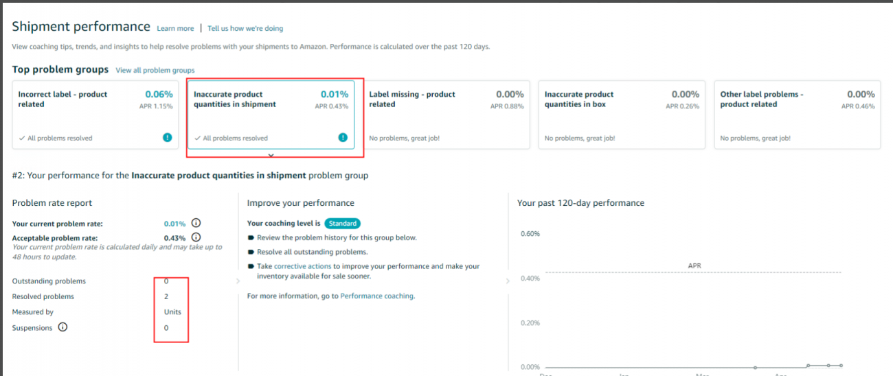The height and width of the screenshot is (376, 893).
Task: Click the Suspensions info icon
Action: 63,327
